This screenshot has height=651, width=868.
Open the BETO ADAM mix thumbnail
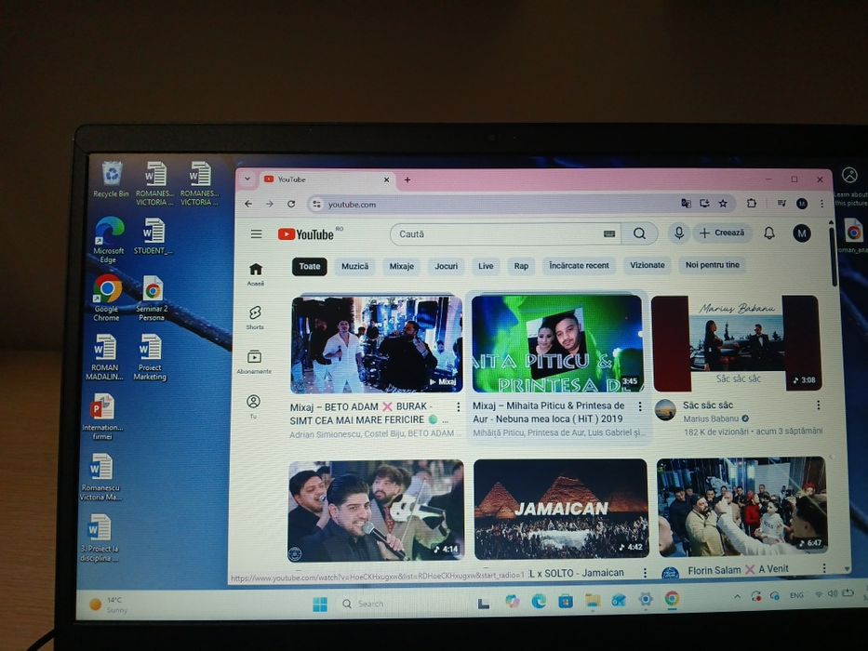377,344
